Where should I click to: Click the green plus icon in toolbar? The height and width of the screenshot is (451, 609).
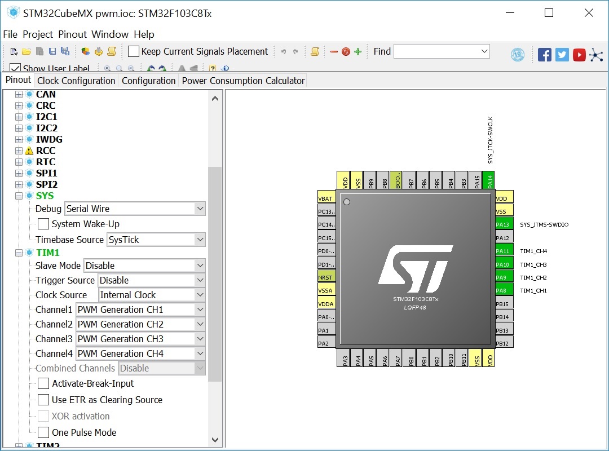point(358,52)
